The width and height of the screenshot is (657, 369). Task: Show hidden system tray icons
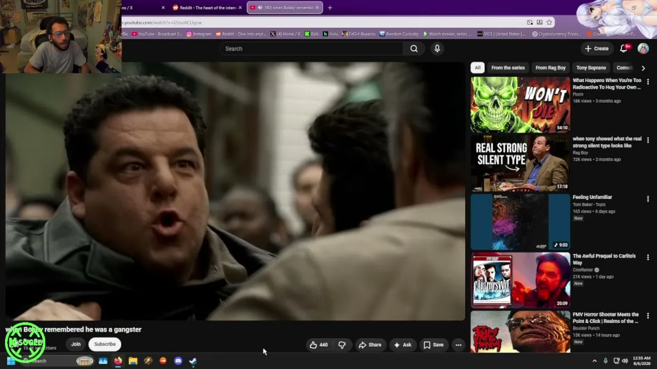coord(594,361)
